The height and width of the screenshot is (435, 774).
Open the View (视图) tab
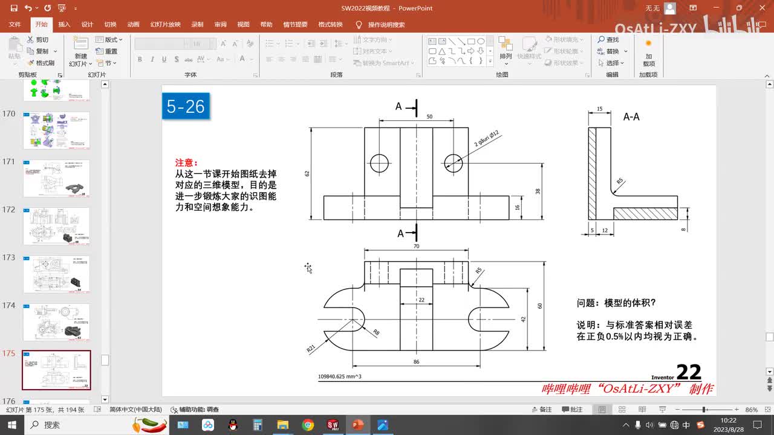click(243, 25)
